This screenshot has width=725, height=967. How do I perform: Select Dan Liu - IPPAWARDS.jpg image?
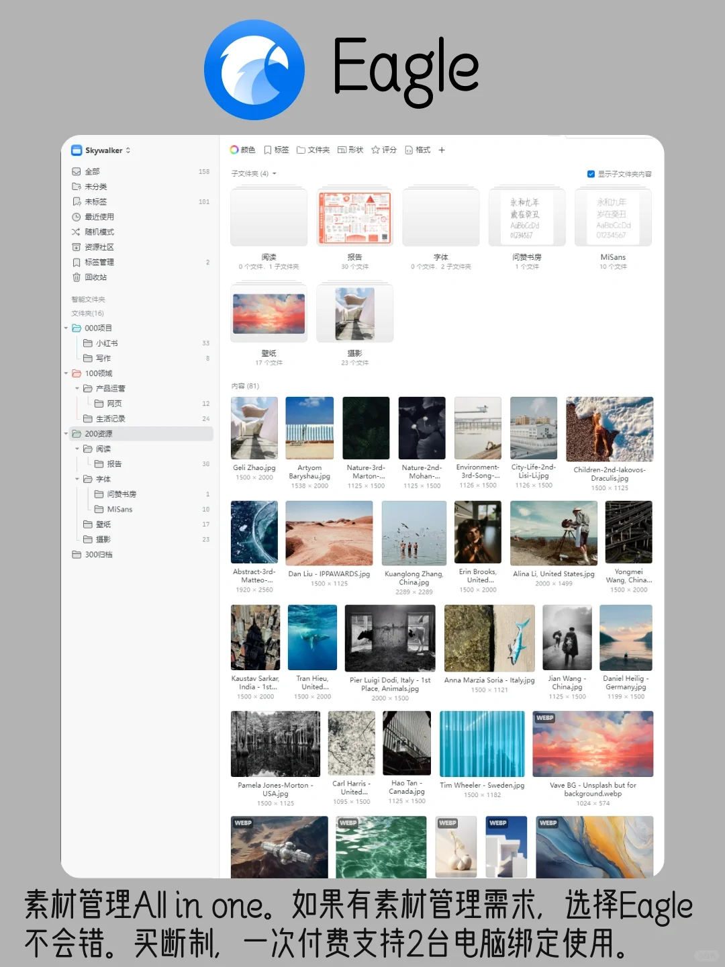(329, 533)
